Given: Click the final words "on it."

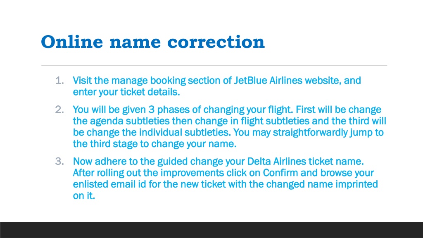Looking at the screenshot, I should pos(84,196).
